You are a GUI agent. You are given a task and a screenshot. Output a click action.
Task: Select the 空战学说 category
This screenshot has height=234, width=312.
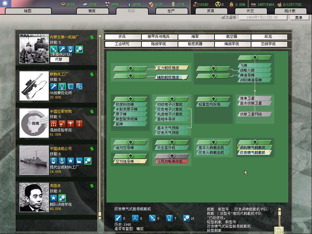[x=269, y=44]
